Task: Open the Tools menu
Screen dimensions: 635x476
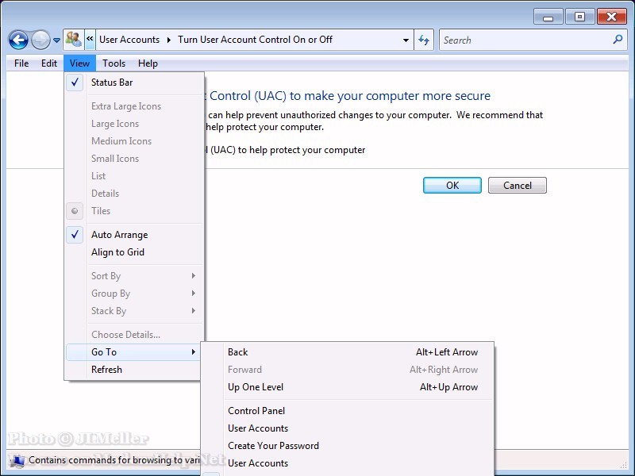Action: (114, 63)
